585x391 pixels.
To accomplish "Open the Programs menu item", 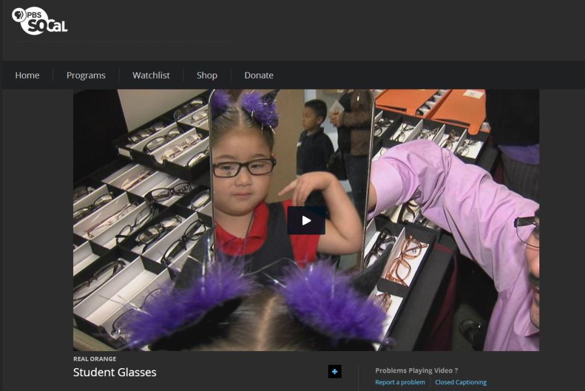I will [x=86, y=75].
